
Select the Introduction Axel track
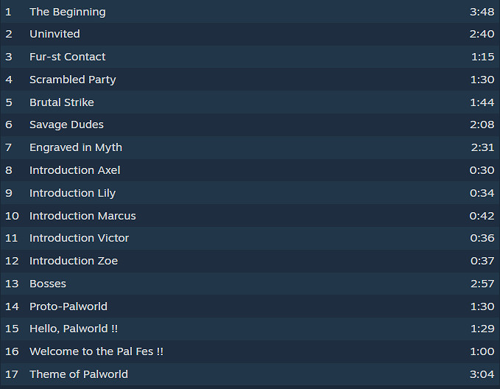click(x=74, y=170)
